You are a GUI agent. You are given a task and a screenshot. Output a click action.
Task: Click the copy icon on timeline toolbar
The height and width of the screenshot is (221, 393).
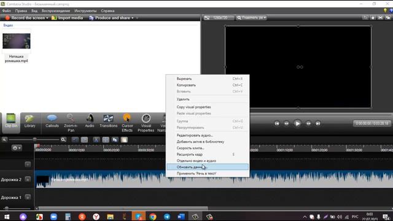(x=115, y=139)
